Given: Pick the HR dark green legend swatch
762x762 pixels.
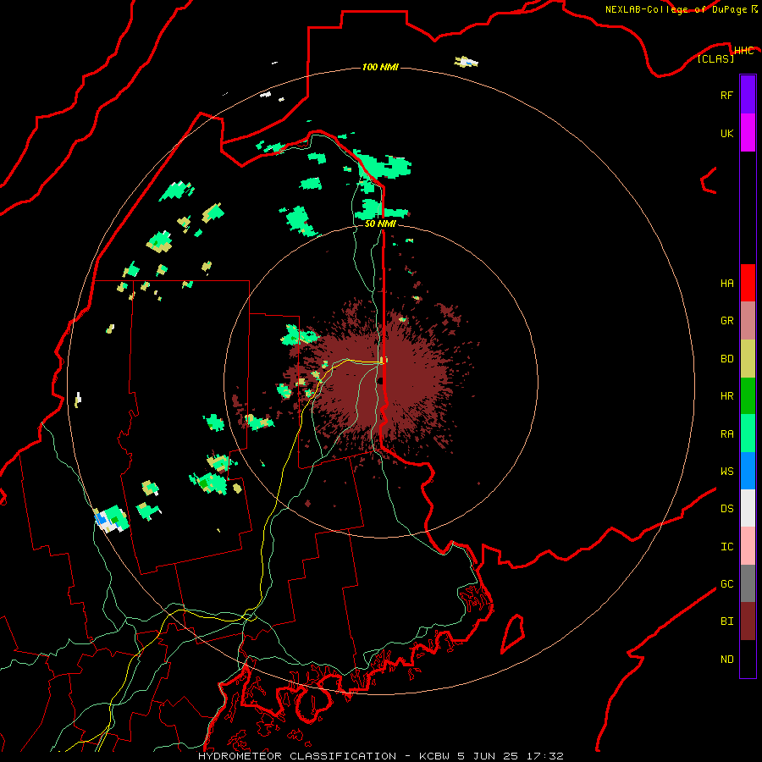Looking at the screenshot, I should tap(748, 396).
